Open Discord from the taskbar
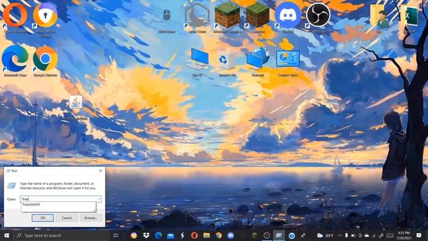 (x=231, y=235)
